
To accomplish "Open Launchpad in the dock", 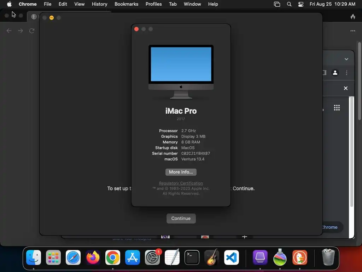I will (x=53, y=257).
